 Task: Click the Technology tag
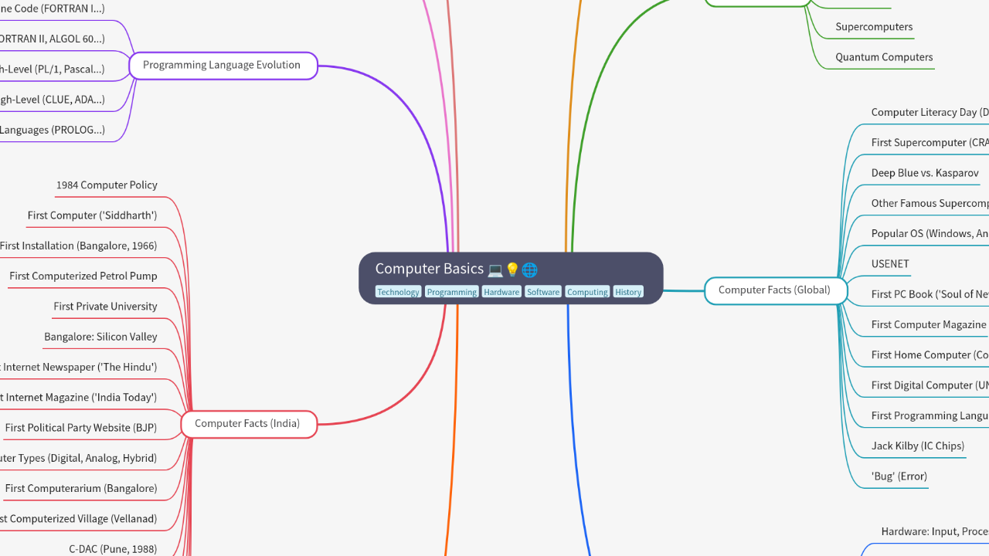coord(398,292)
